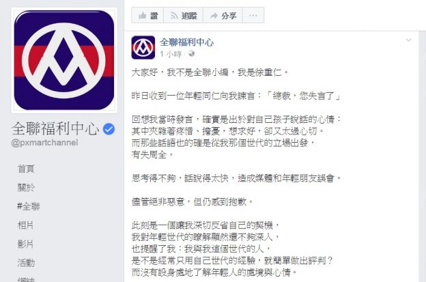Select the #全聯 sidebar item
The image size is (426, 282).
[x=29, y=206]
